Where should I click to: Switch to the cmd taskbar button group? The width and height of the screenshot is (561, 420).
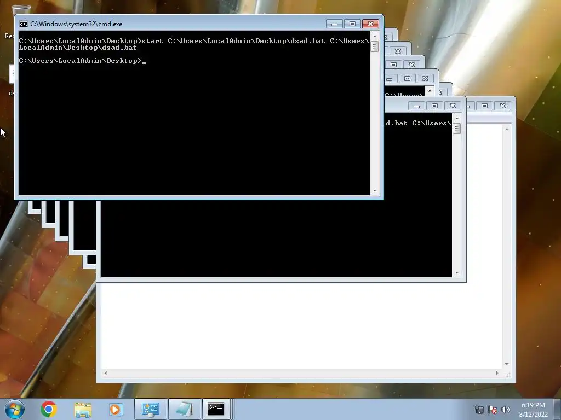pyautogui.click(x=217, y=409)
